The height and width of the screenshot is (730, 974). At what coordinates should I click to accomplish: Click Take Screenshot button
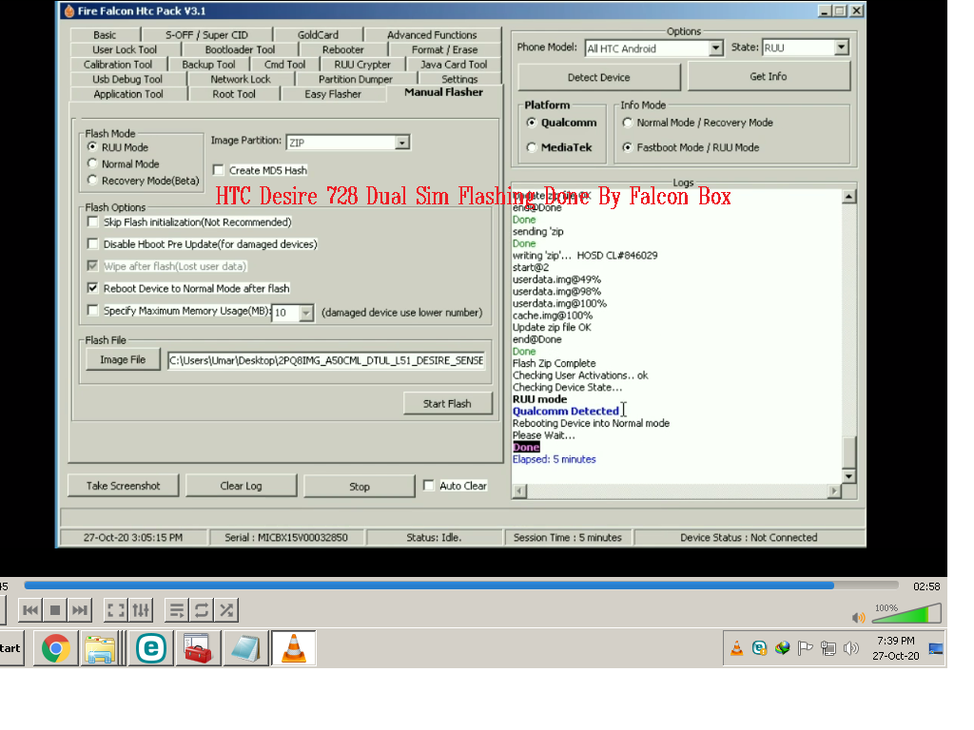(x=123, y=486)
